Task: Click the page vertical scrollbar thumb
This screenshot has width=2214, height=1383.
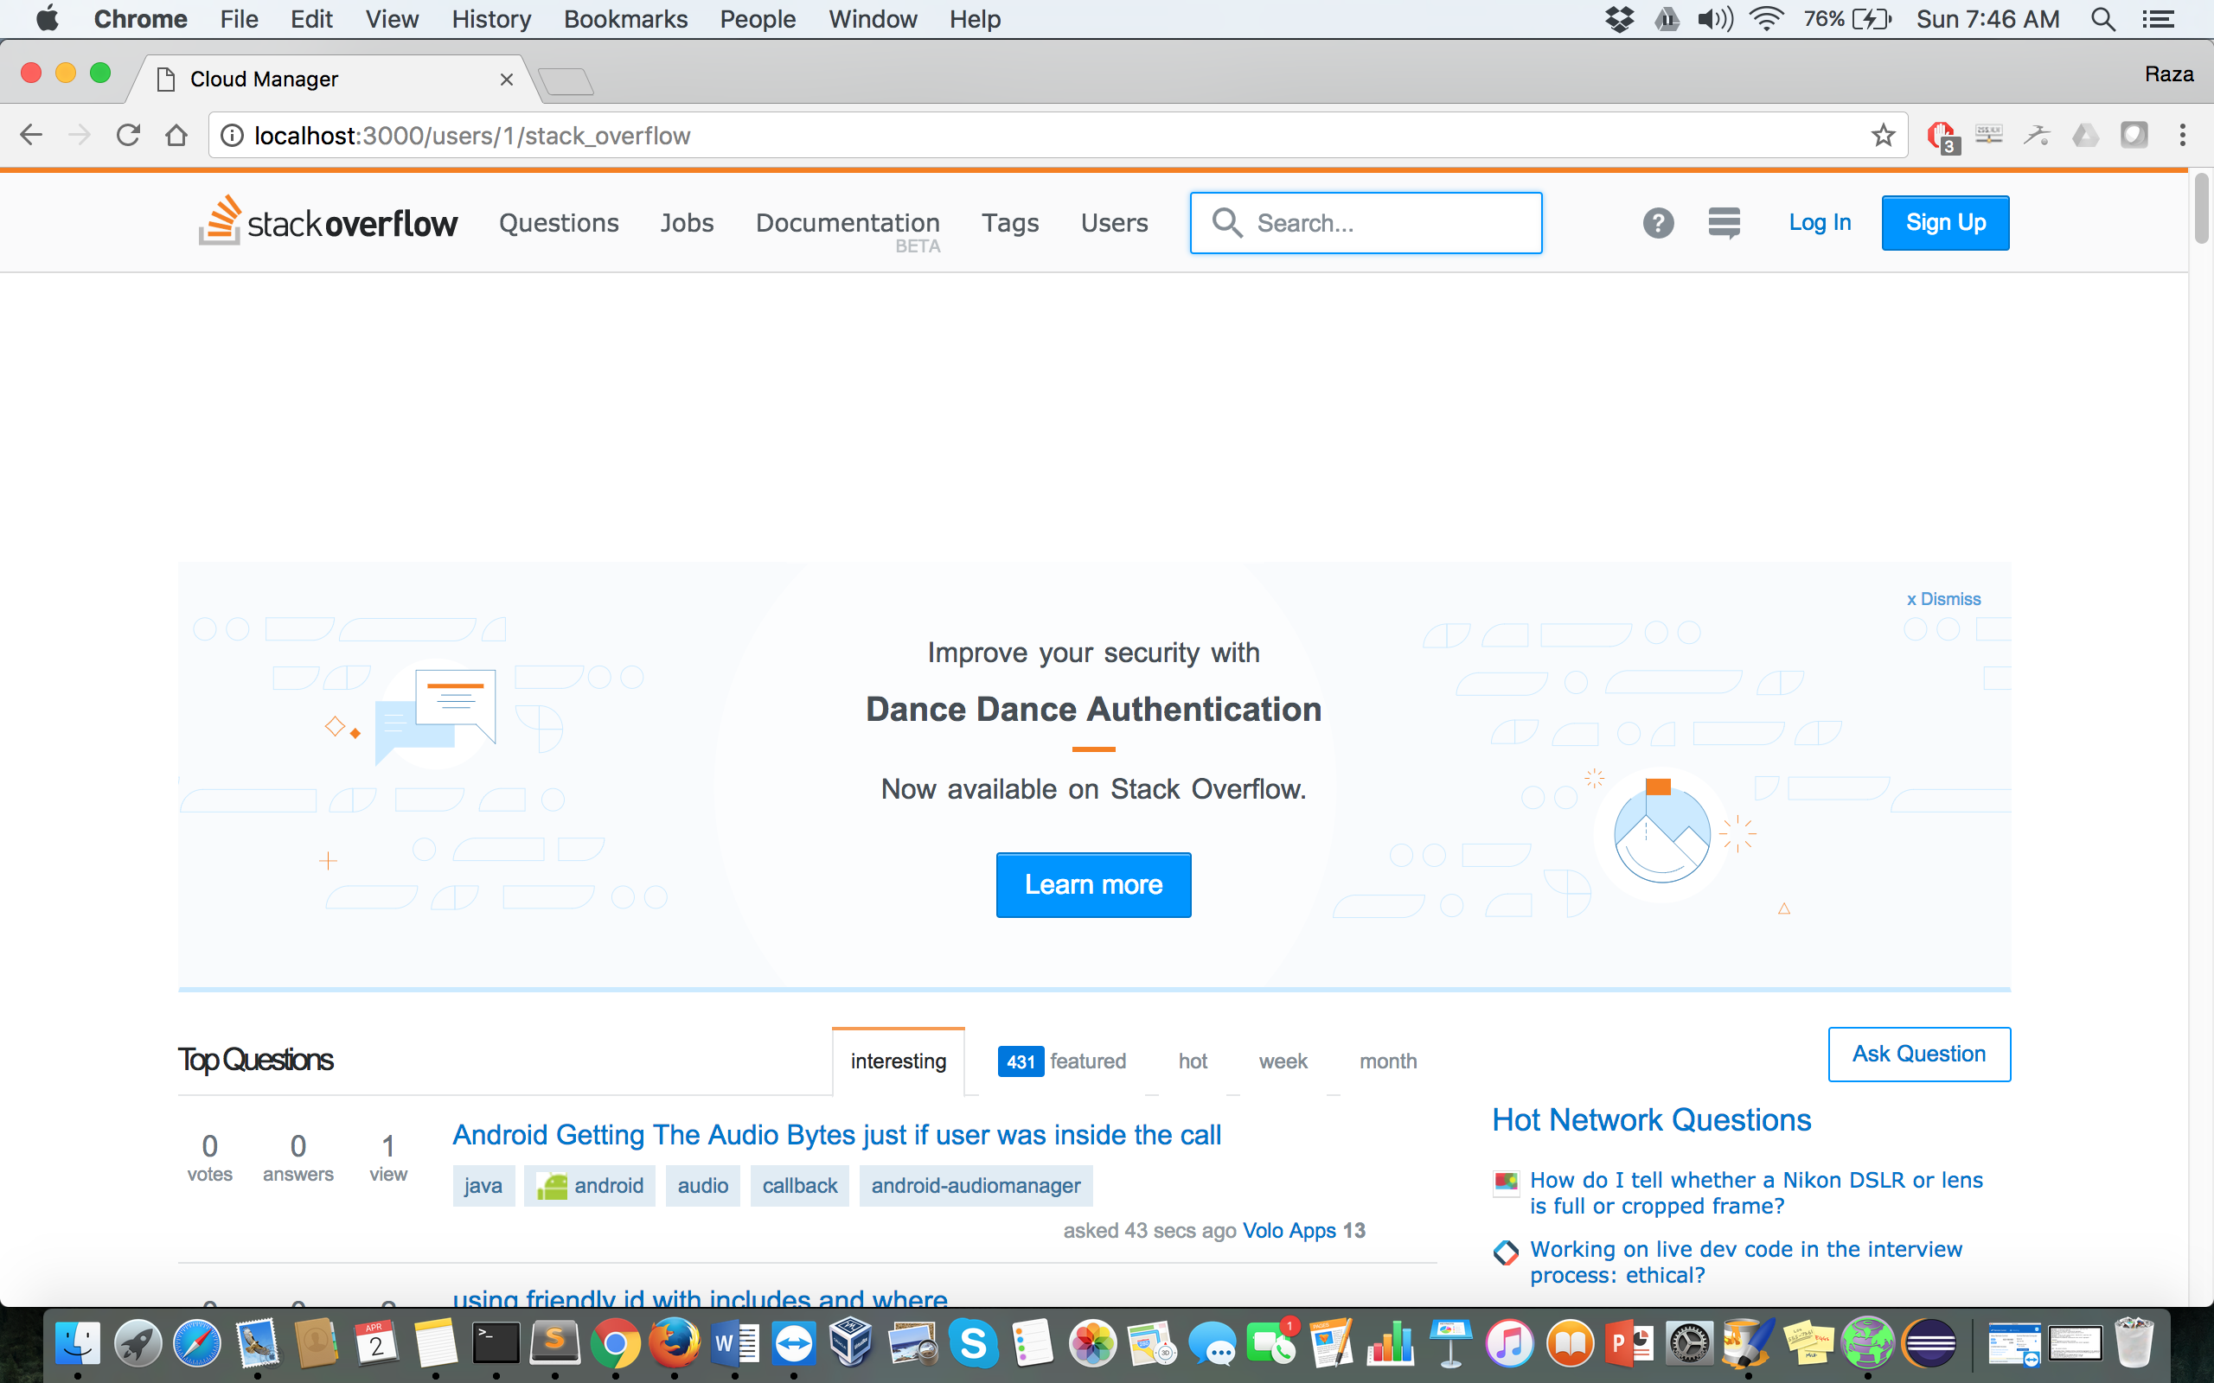Action: point(2201,208)
